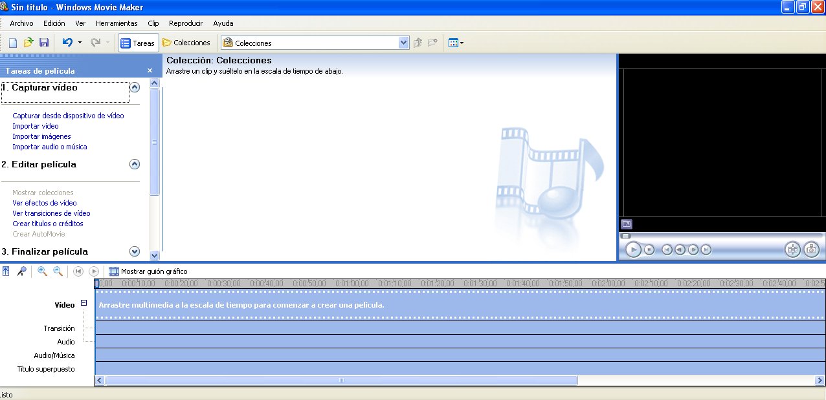The width and height of the screenshot is (826, 400).
Task: Open the Reproducir menu
Action: [186, 23]
